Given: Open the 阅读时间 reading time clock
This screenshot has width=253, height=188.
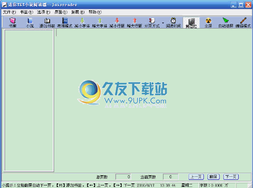Looking at the screenshot, I should pyautogui.click(x=173, y=22).
